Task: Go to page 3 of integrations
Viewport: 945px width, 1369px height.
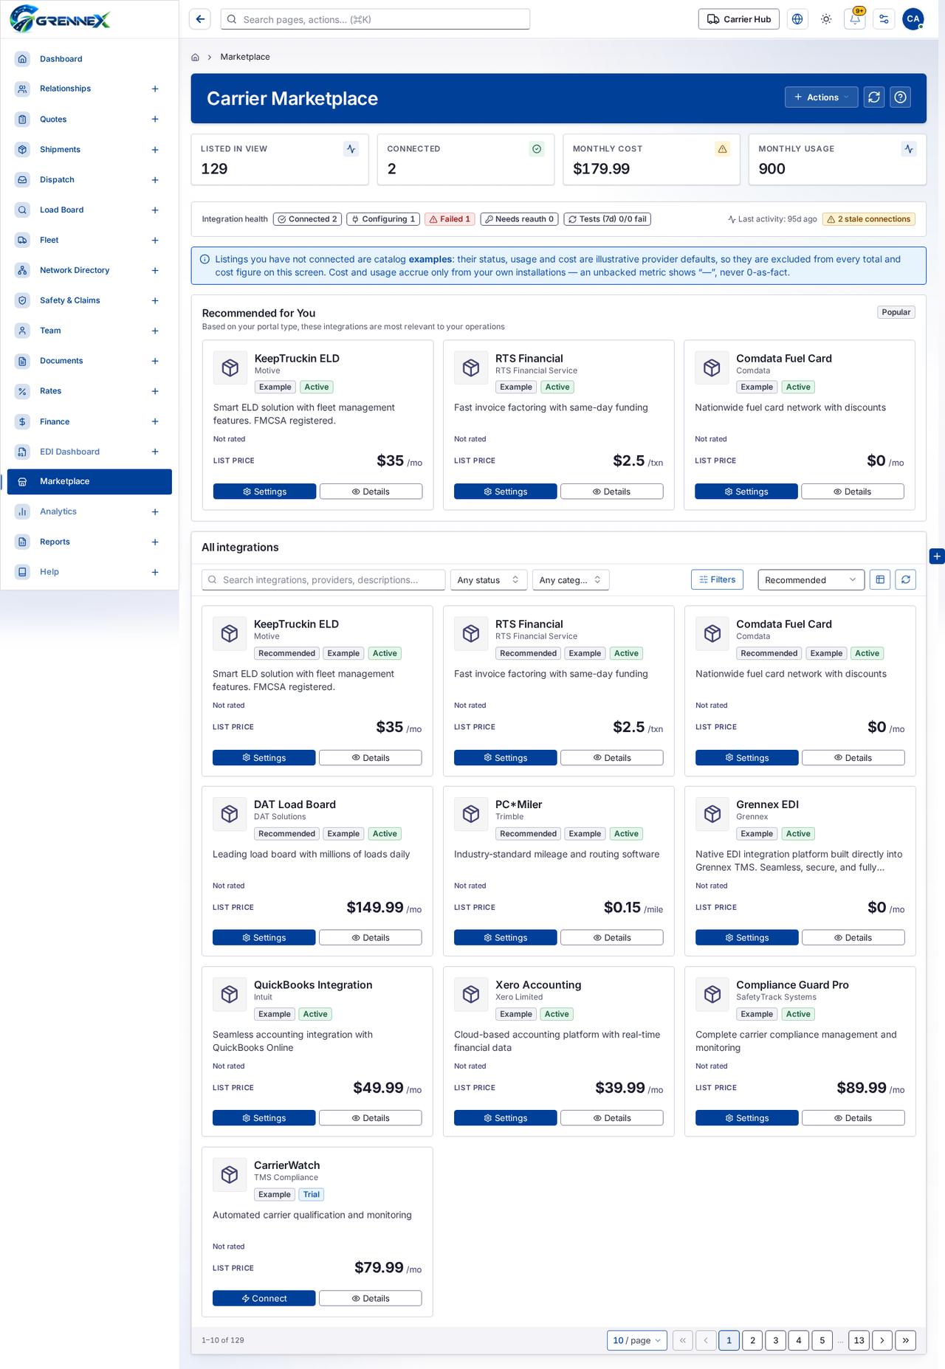Action: point(775,1340)
